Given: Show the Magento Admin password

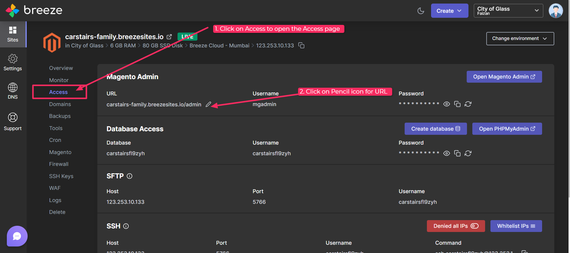Looking at the screenshot, I should pyautogui.click(x=446, y=104).
